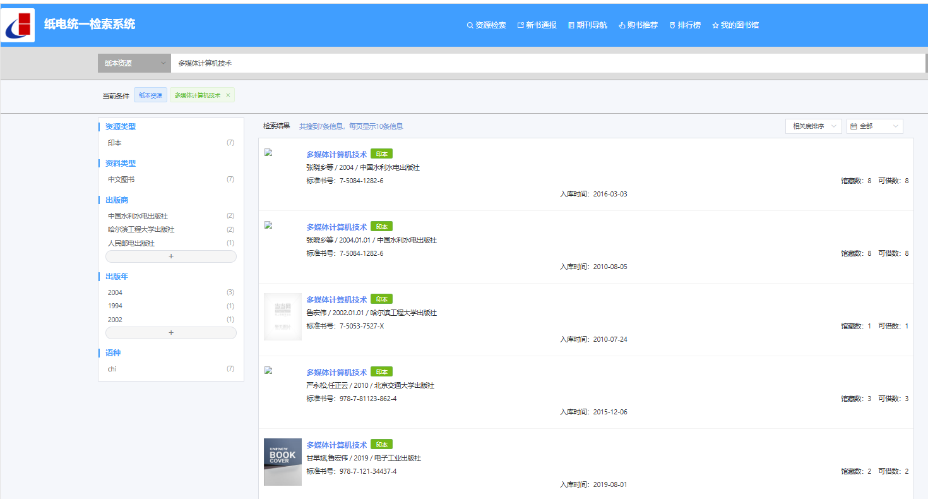Open 购书推荐 book purchase recommendation

pos(638,25)
